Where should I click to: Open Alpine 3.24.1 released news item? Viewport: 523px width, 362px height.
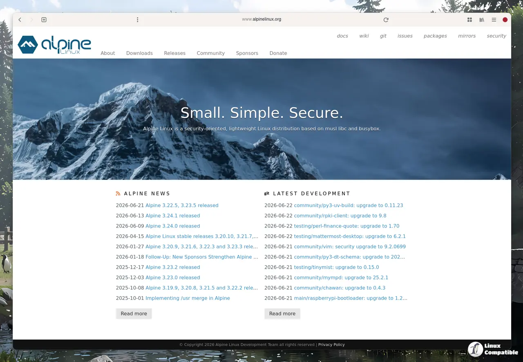pyautogui.click(x=173, y=216)
